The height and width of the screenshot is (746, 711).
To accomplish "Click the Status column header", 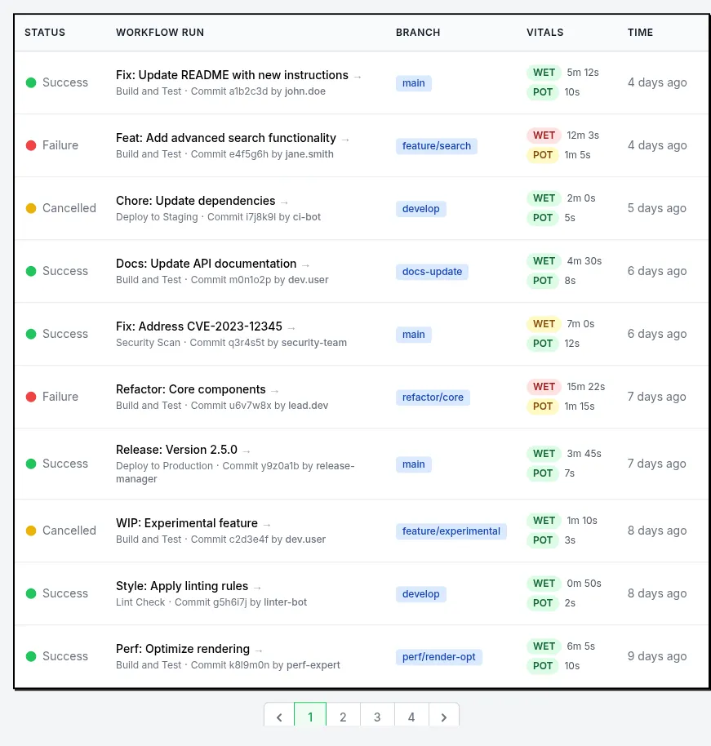I will 45,33.
